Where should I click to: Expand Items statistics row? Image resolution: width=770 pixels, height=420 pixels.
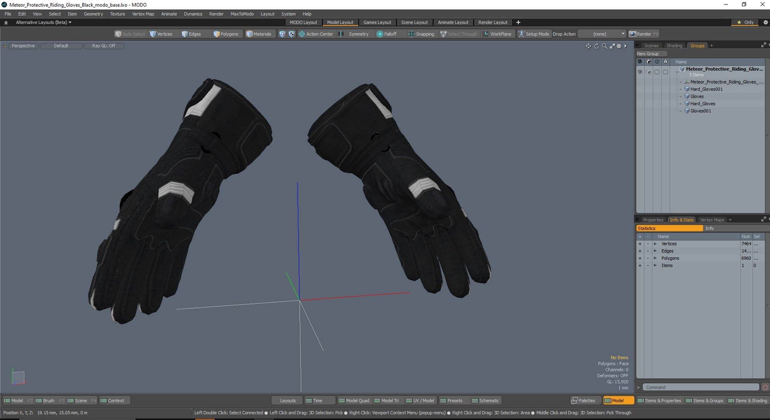pyautogui.click(x=655, y=266)
